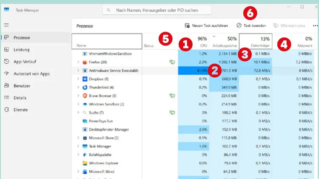319x179 pixels.
Task: Open the three-dots more options menu
Action: point(315,26)
